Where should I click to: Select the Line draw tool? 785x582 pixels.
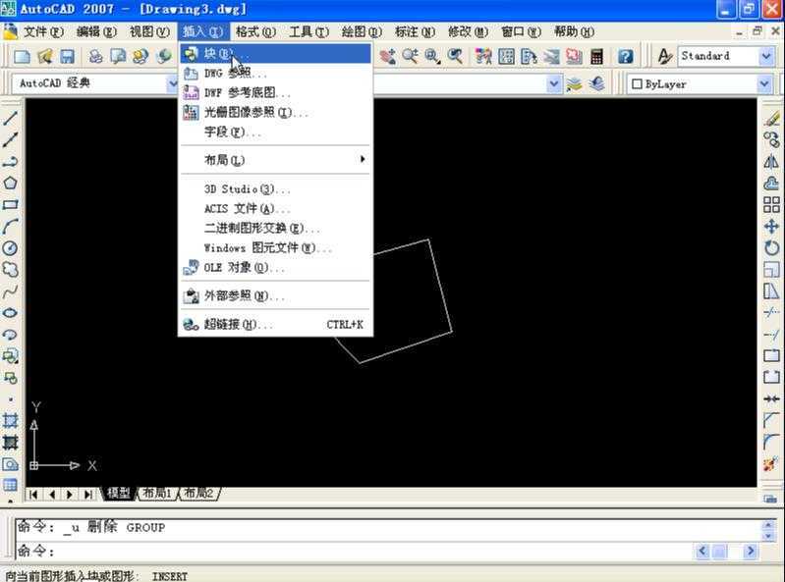tap(10, 118)
